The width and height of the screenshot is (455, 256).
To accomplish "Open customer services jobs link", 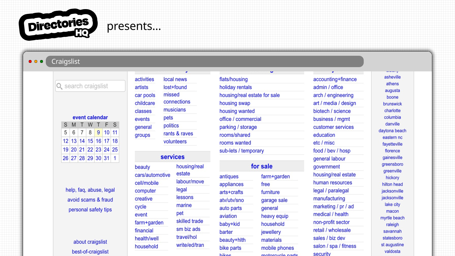I will coord(334,127).
